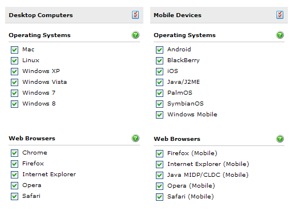This screenshot has height=211, width=293.
Task: Toggle the Windows Vista checkbox
Action: [14, 82]
